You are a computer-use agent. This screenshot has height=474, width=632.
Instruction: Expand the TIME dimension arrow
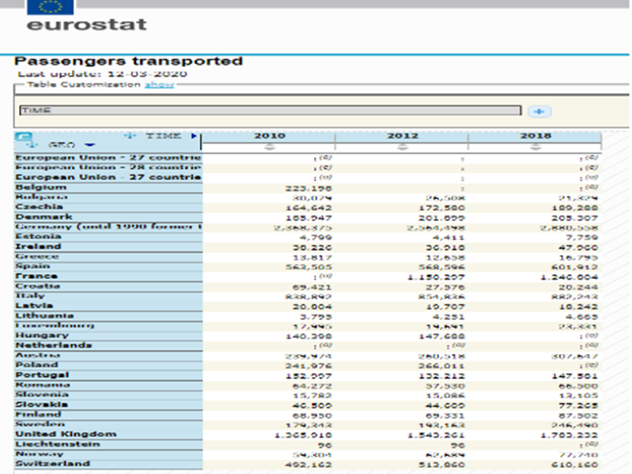pos(194,136)
